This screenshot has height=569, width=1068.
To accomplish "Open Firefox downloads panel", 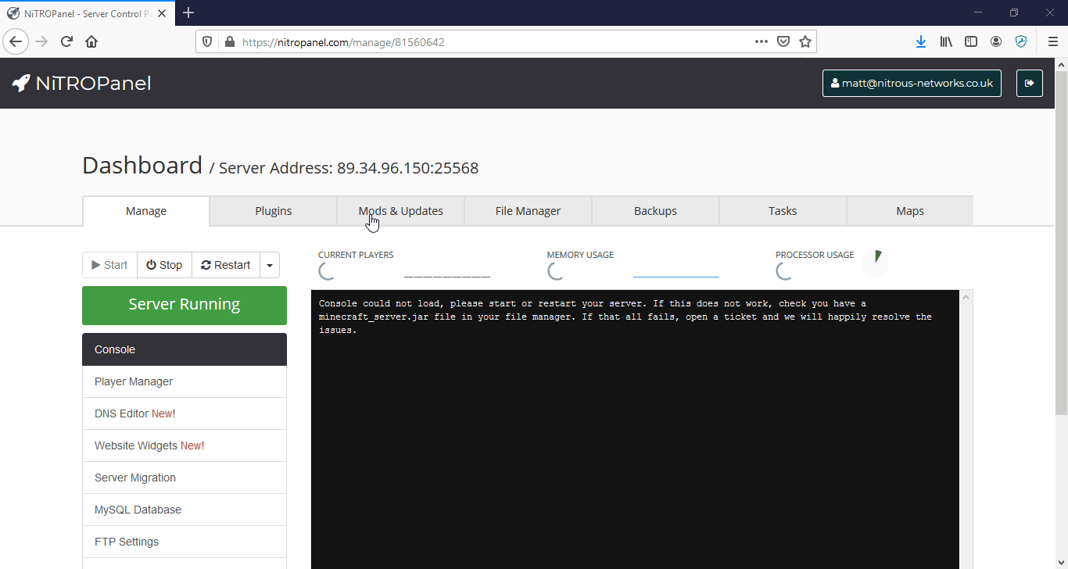I will [921, 41].
